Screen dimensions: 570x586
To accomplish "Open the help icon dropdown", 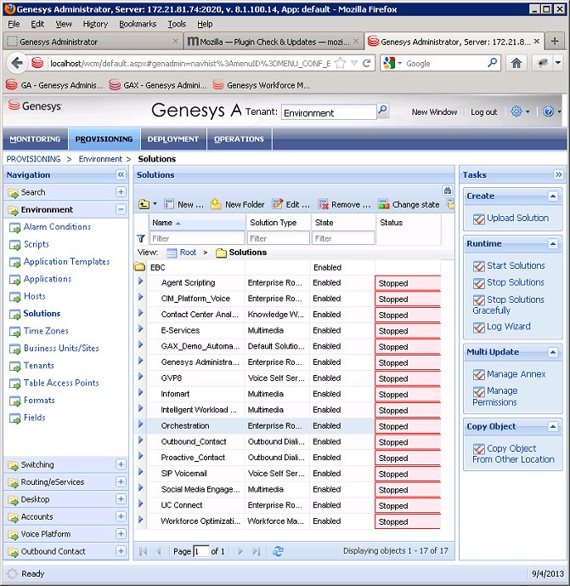I will point(551,111).
